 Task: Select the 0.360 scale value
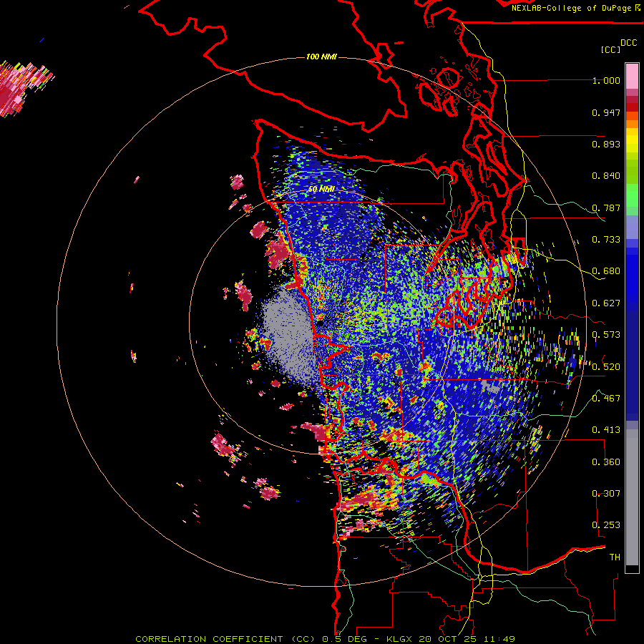tap(606, 462)
